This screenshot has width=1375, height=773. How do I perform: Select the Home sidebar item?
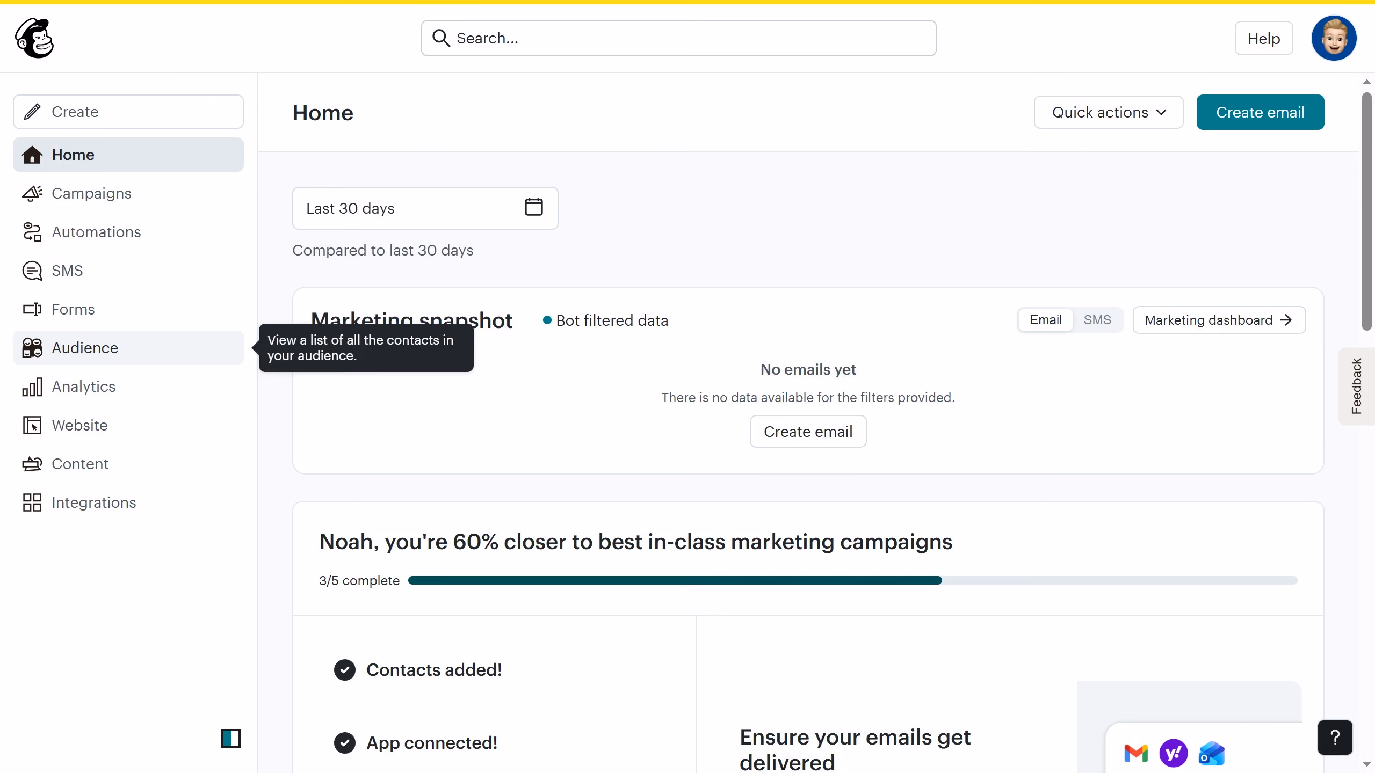point(128,155)
